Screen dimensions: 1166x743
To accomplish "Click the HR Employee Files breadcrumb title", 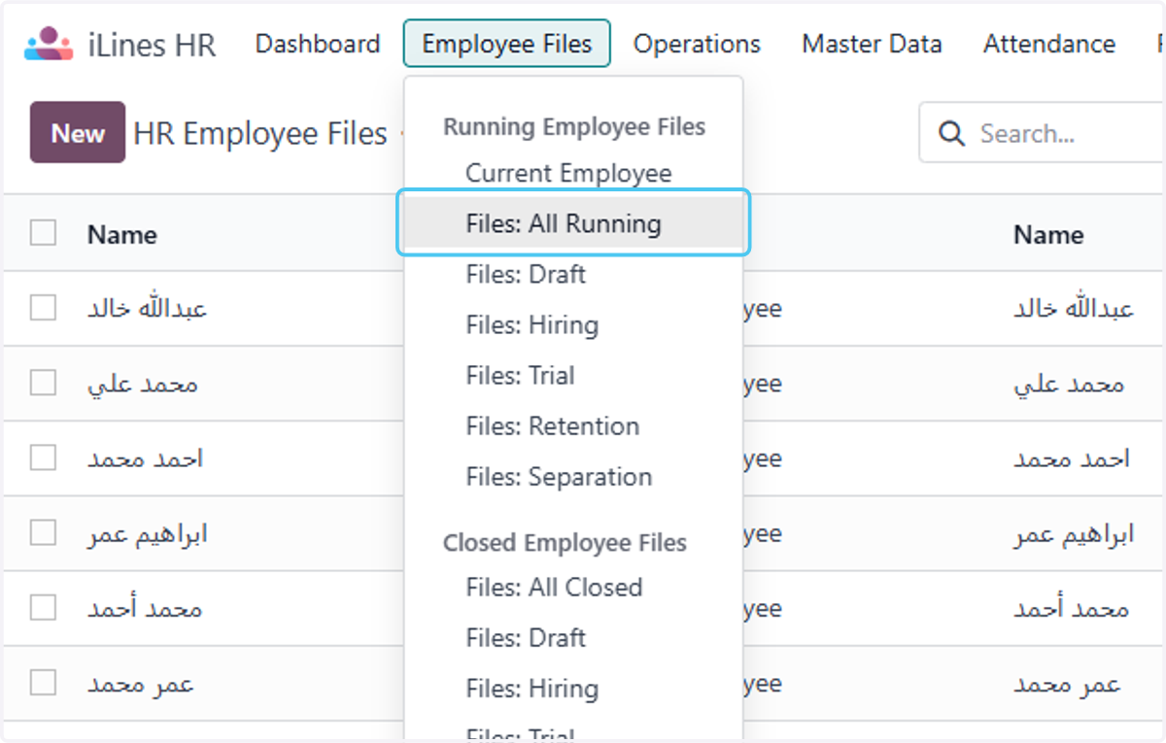I will tap(260, 133).
